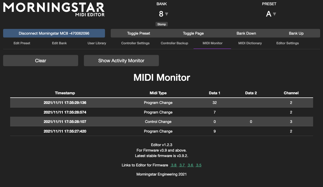Screen dimensions: 323x187
Task: Disconnect the Morningstar MC8 controller
Action: point(54,33)
